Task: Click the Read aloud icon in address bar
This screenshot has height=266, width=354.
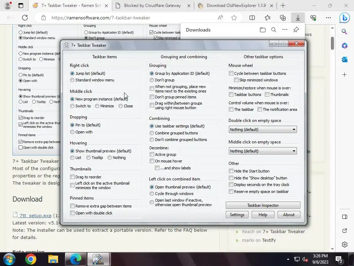Action: point(220,18)
